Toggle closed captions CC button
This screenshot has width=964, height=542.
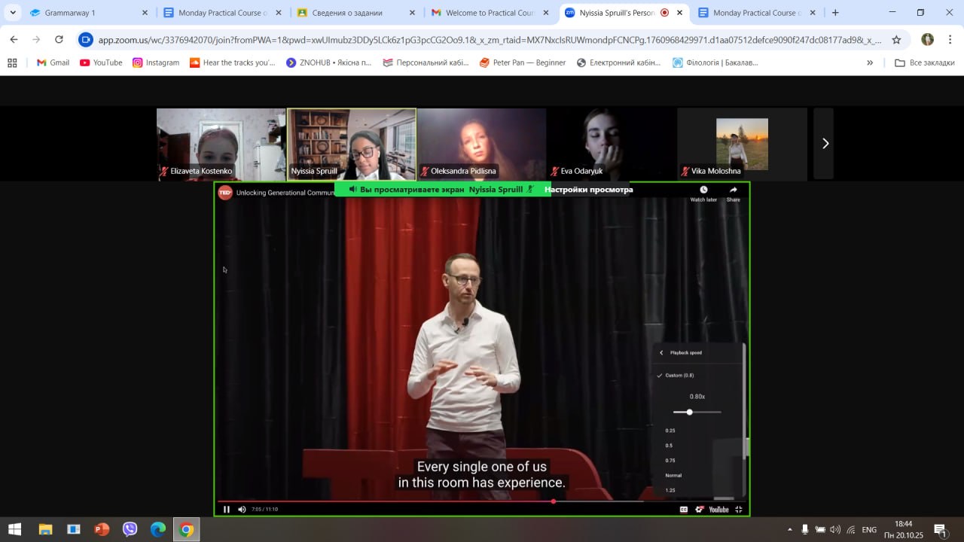point(684,510)
